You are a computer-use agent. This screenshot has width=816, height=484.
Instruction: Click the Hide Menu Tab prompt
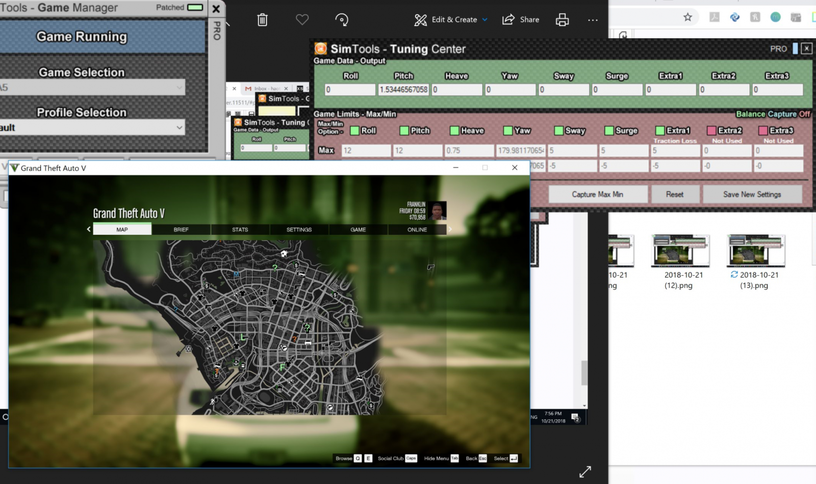coord(441,459)
